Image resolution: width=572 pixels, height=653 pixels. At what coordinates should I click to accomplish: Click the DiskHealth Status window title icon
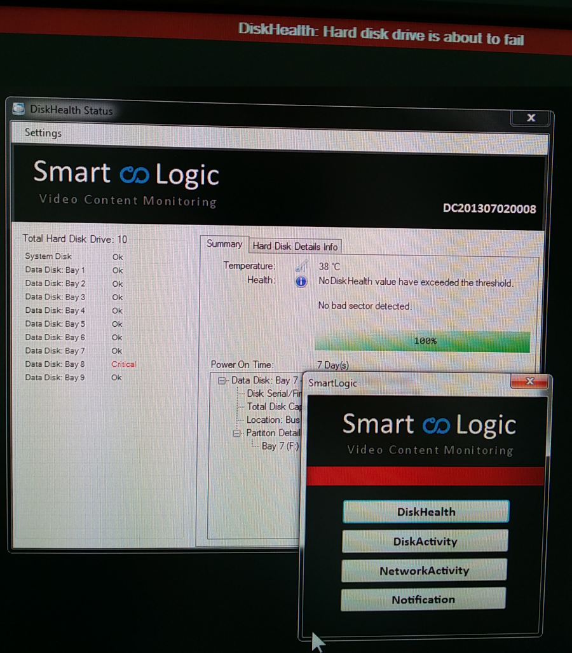pyautogui.click(x=19, y=109)
